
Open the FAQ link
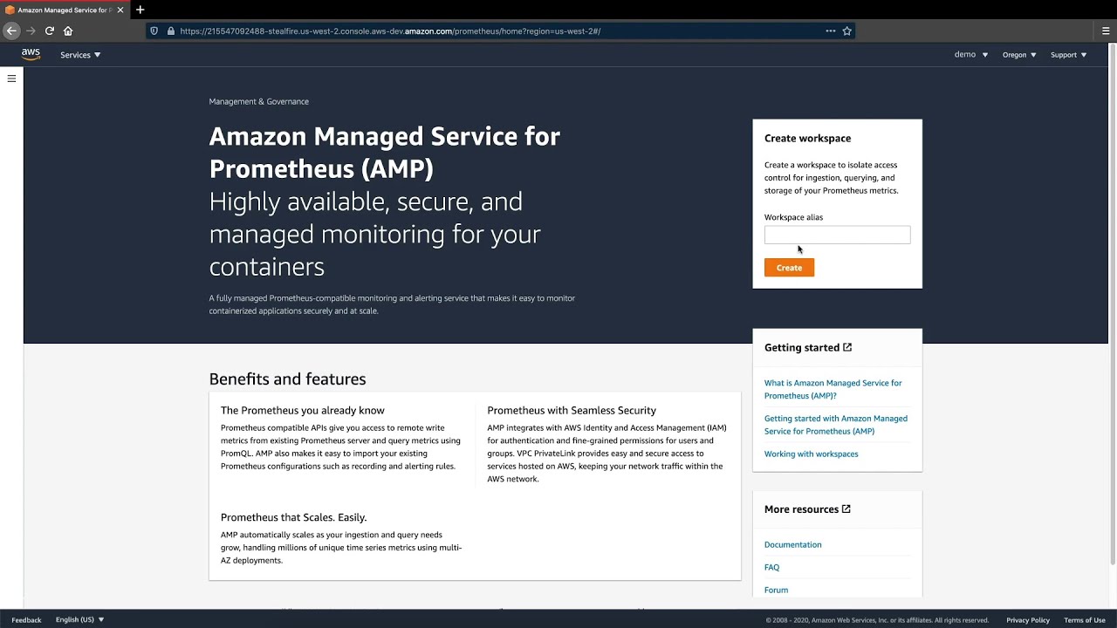pyautogui.click(x=771, y=567)
